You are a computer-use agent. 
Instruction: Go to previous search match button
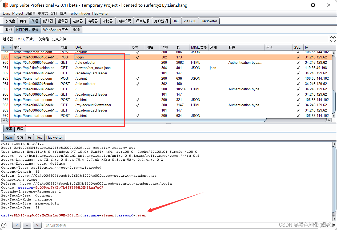[x=17, y=225]
